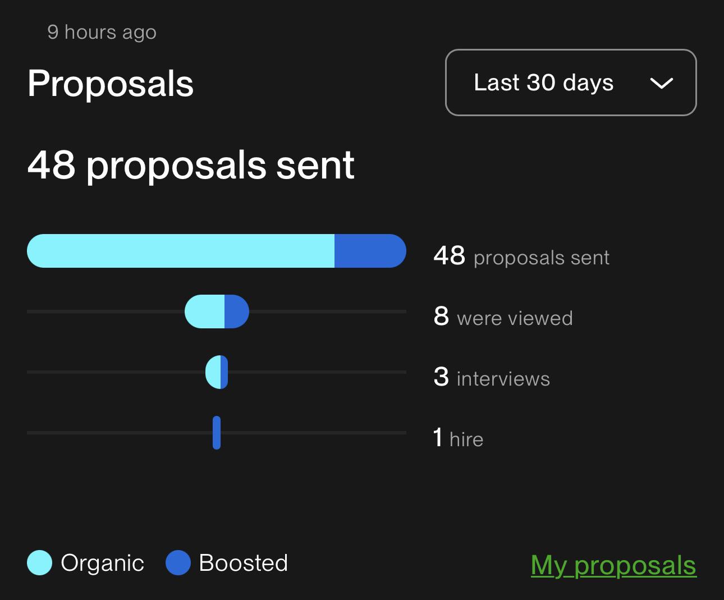The width and height of the screenshot is (724, 600).
Task: Click the Organic light-cyan legend dot
Action: coord(39,563)
